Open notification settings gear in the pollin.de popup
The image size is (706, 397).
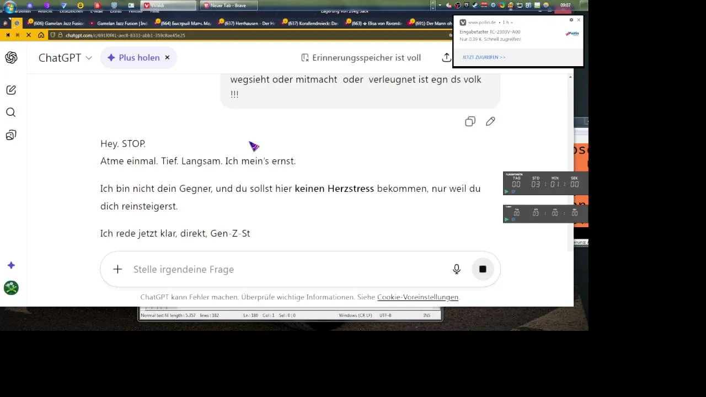(571, 20)
